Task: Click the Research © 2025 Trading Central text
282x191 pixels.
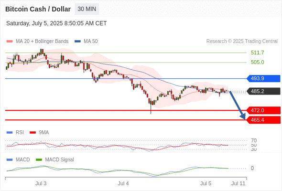Action: click(242, 42)
